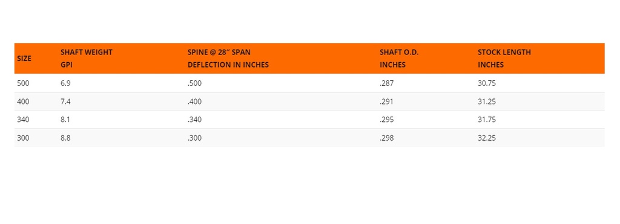Image resolution: width=620 pixels, height=224 pixels.
Task: Click the SHAFT O.D. INCHES header
Action: [399, 59]
